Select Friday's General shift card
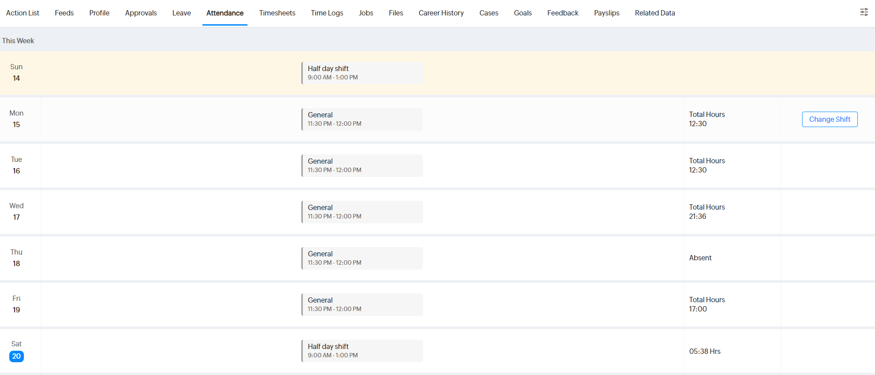The height and width of the screenshot is (375, 875). 362,304
